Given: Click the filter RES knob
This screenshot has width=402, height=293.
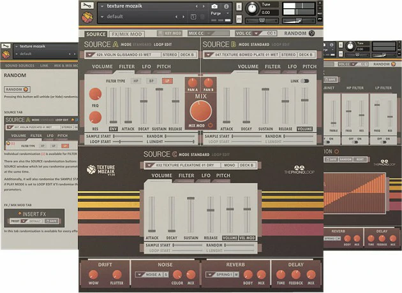Looking at the screenshot, I should pyautogui.click(x=95, y=117).
